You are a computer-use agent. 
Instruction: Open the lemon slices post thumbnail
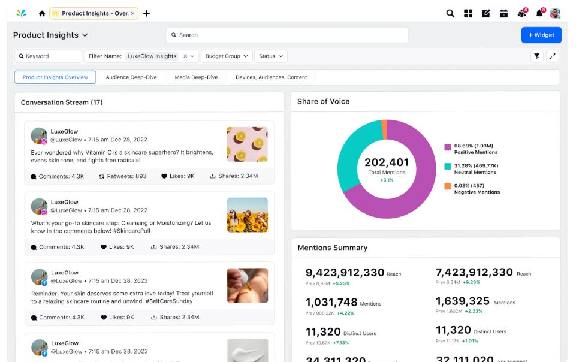247,144
